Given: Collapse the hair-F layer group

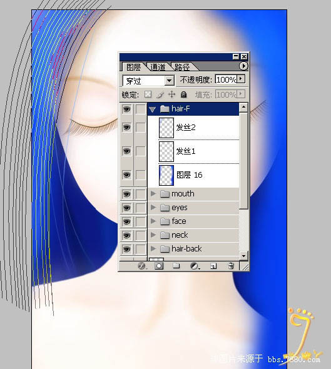Looking at the screenshot, I should click(153, 109).
